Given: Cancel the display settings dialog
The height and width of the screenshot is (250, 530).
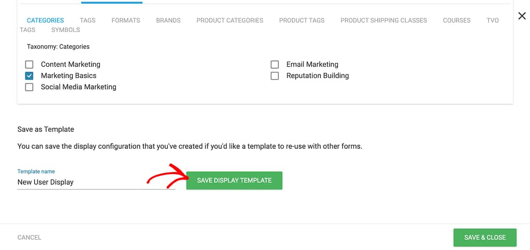Looking at the screenshot, I should coord(30,238).
